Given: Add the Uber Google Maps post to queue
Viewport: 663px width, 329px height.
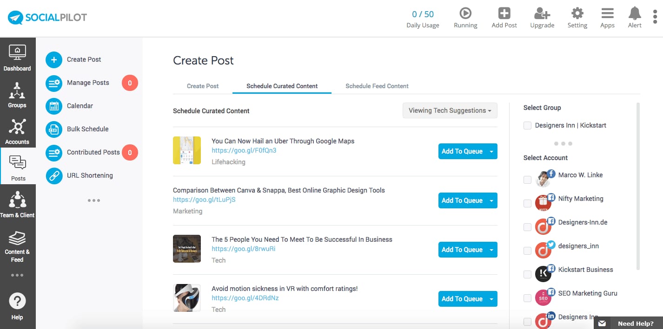Looking at the screenshot, I should (462, 151).
